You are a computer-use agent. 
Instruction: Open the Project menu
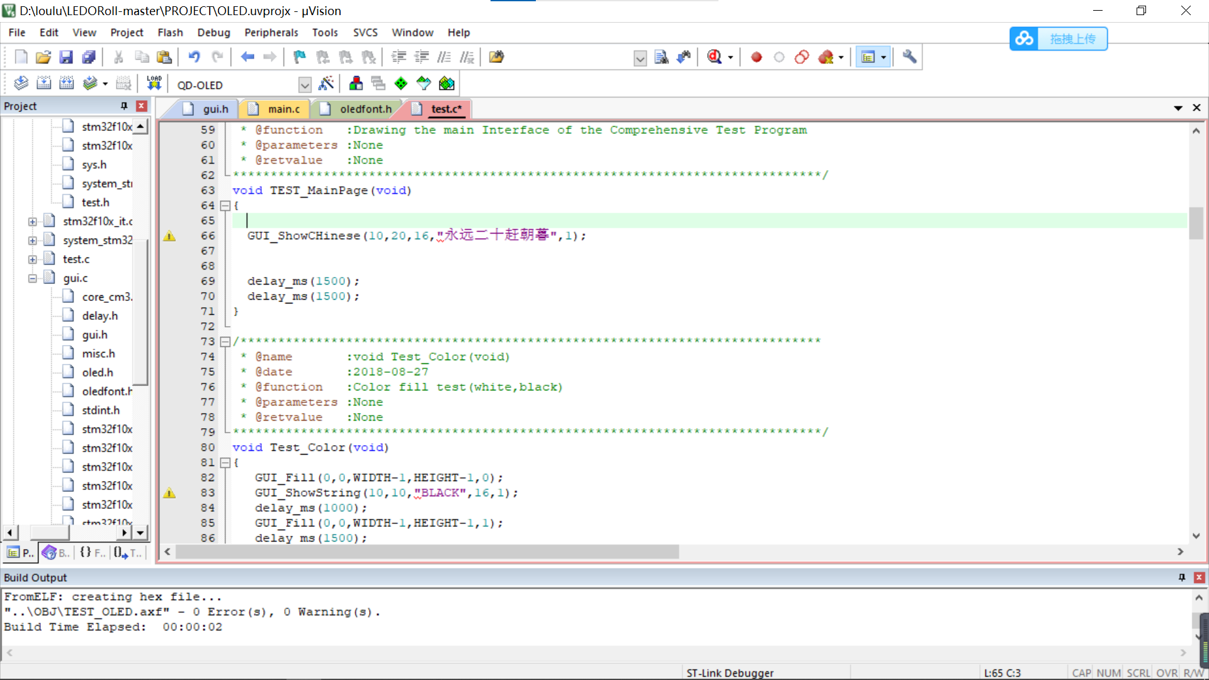coord(127,33)
